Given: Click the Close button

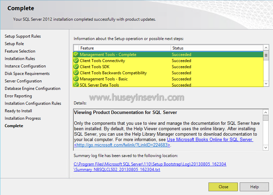Looking at the screenshot, I should click(223, 187).
